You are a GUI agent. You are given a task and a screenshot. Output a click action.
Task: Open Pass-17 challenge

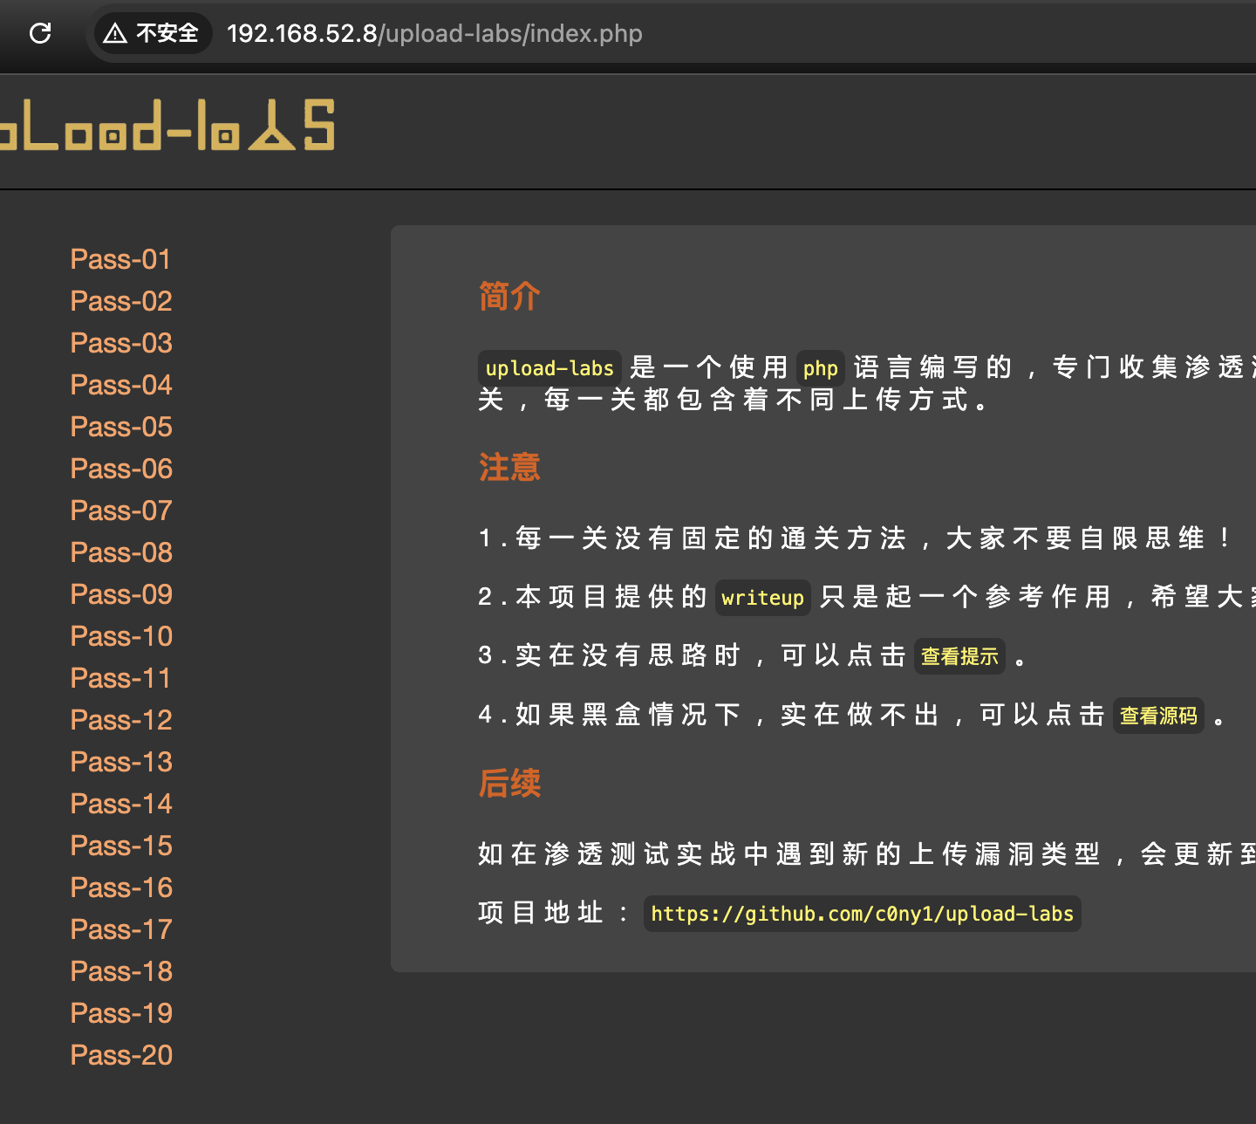(x=121, y=929)
